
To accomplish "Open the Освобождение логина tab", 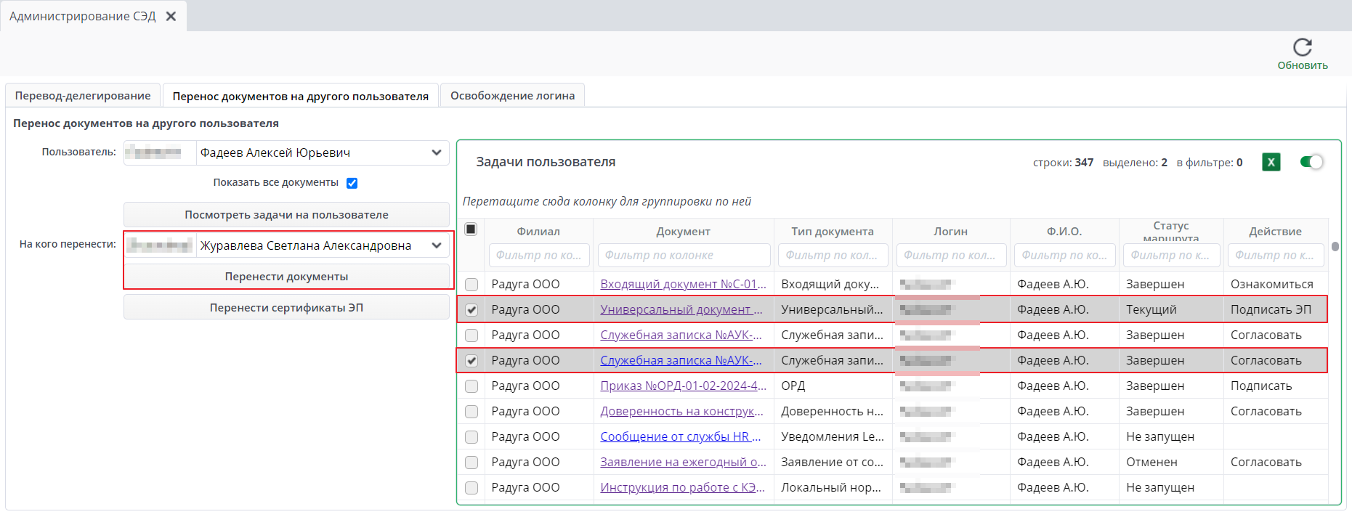I will (512, 96).
